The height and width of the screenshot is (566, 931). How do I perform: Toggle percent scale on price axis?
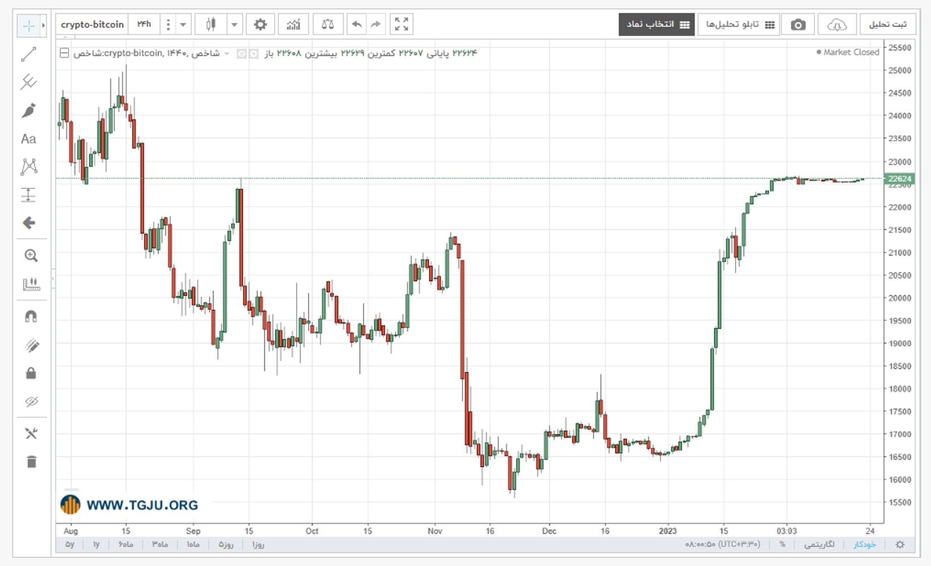coord(783,544)
